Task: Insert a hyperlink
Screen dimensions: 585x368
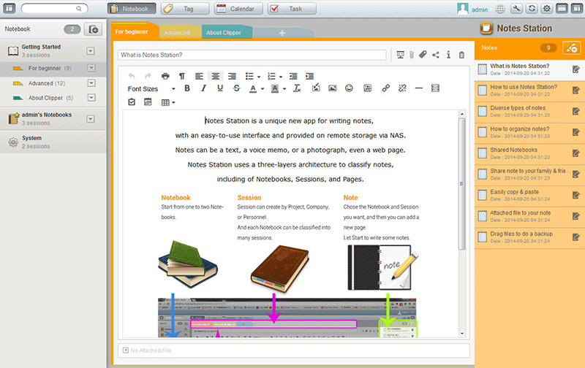Action: point(386,88)
